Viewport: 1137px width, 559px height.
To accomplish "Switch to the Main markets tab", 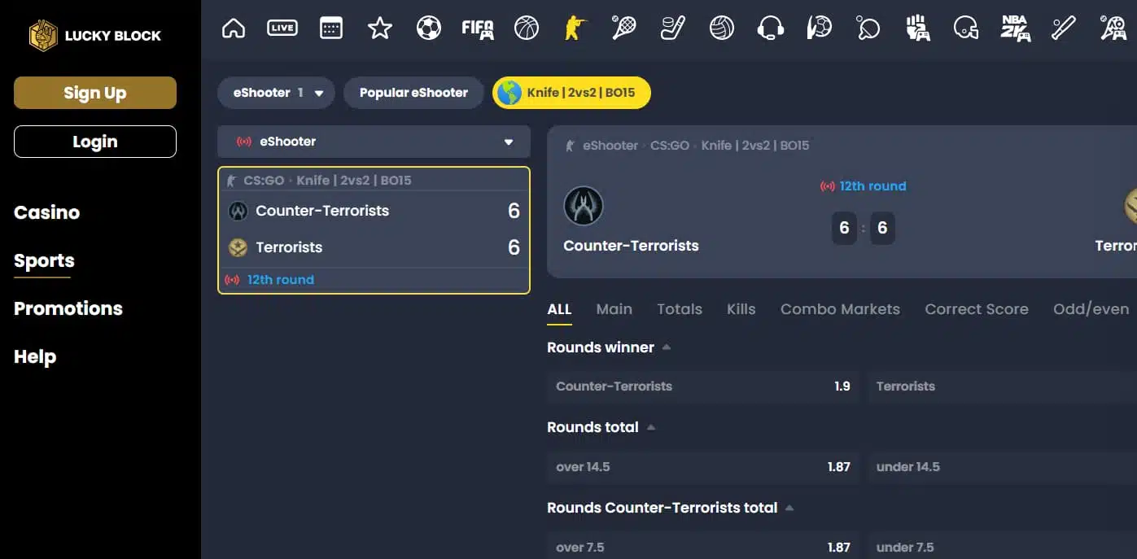I will [614, 309].
